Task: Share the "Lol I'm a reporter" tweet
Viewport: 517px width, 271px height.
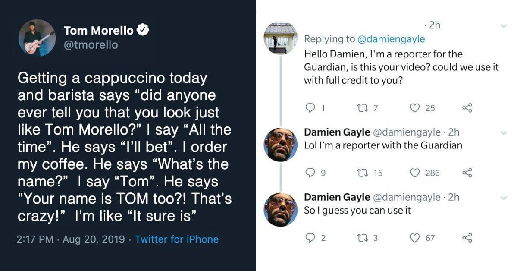Action: pos(467,173)
